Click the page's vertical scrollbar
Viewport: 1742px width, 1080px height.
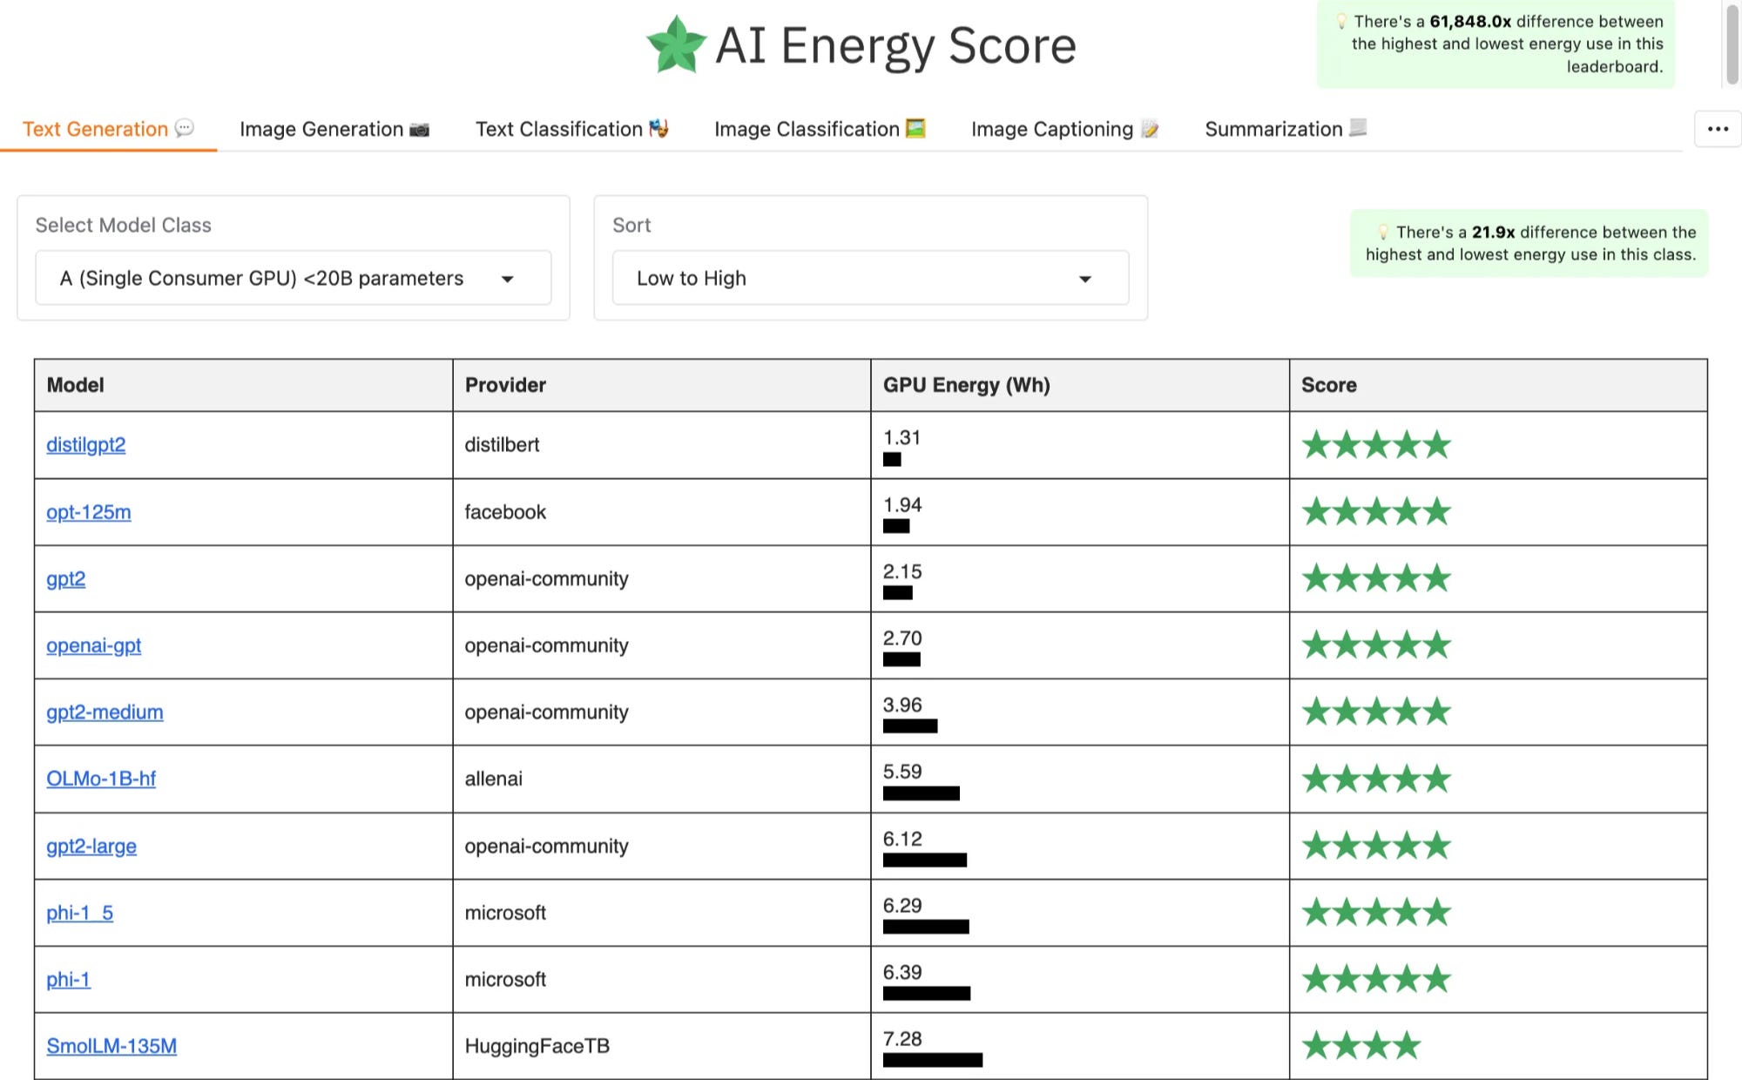pos(1732,44)
